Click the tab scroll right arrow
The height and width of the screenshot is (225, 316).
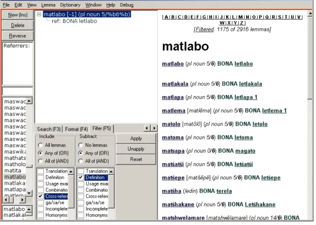[154, 128]
